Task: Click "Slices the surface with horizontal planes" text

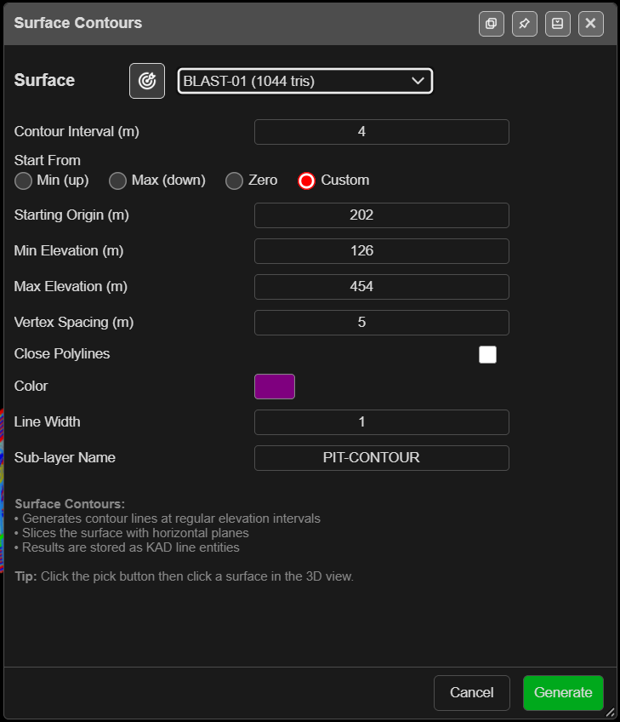Action: [135, 533]
